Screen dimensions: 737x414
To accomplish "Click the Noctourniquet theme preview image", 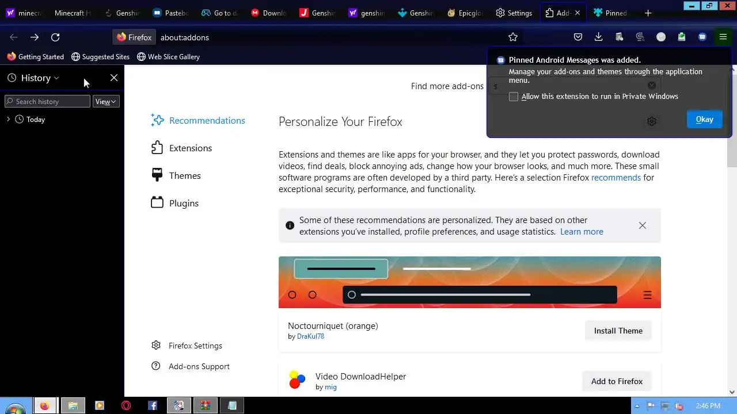I will point(470,282).
